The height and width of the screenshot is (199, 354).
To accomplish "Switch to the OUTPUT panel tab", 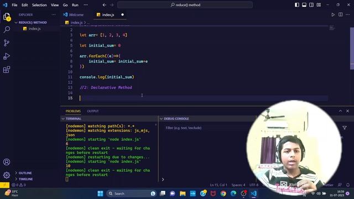I will 93,111.
